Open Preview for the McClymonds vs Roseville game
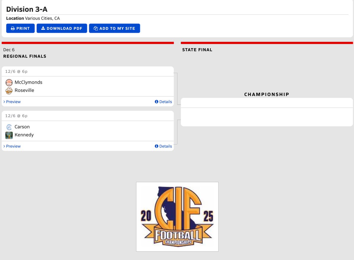This screenshot has width=354, height=260. click(12, 102)
